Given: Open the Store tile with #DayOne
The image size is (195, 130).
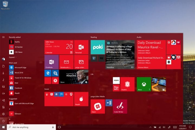Looking at the screenshot, I should click(x=74, y=77).
